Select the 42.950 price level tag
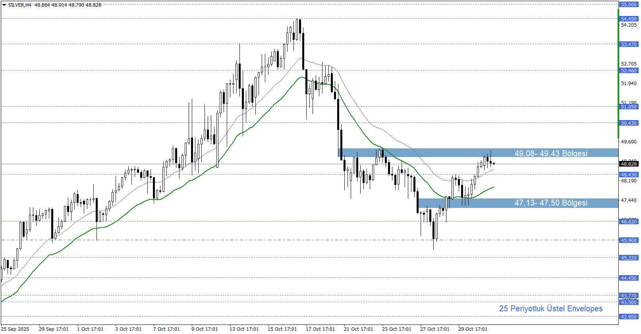 (x=628, y=317)
